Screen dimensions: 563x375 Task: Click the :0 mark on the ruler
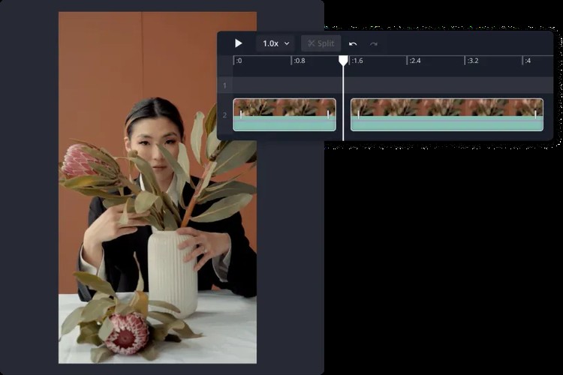239,61
